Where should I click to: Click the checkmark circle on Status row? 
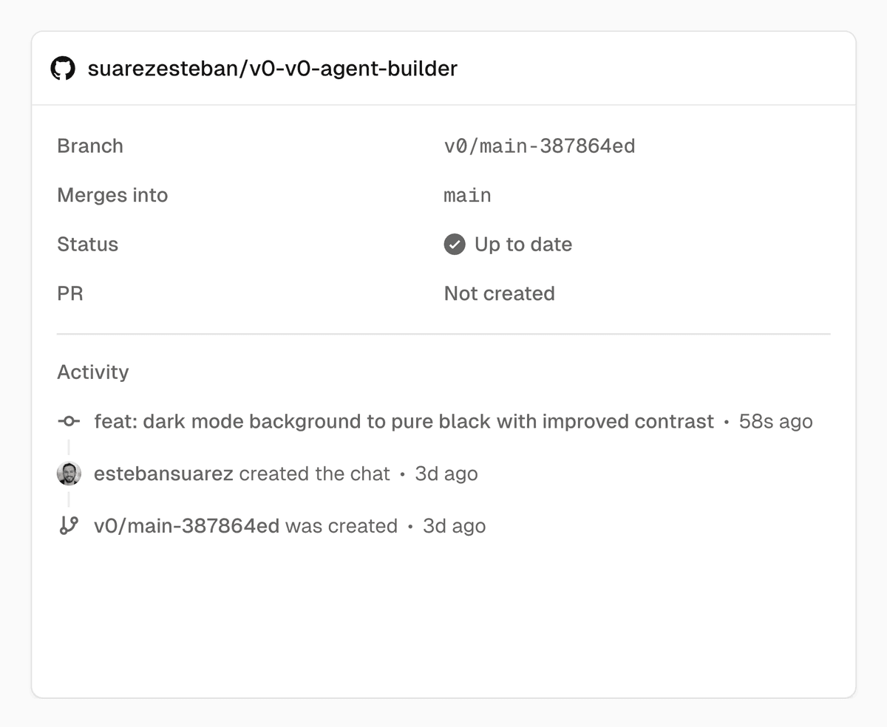point(454,244)
